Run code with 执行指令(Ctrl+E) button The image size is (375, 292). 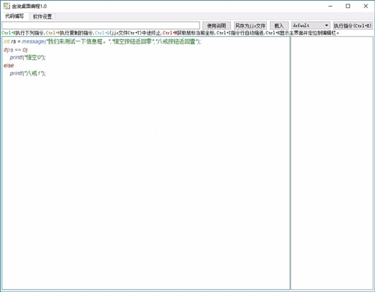352,25
